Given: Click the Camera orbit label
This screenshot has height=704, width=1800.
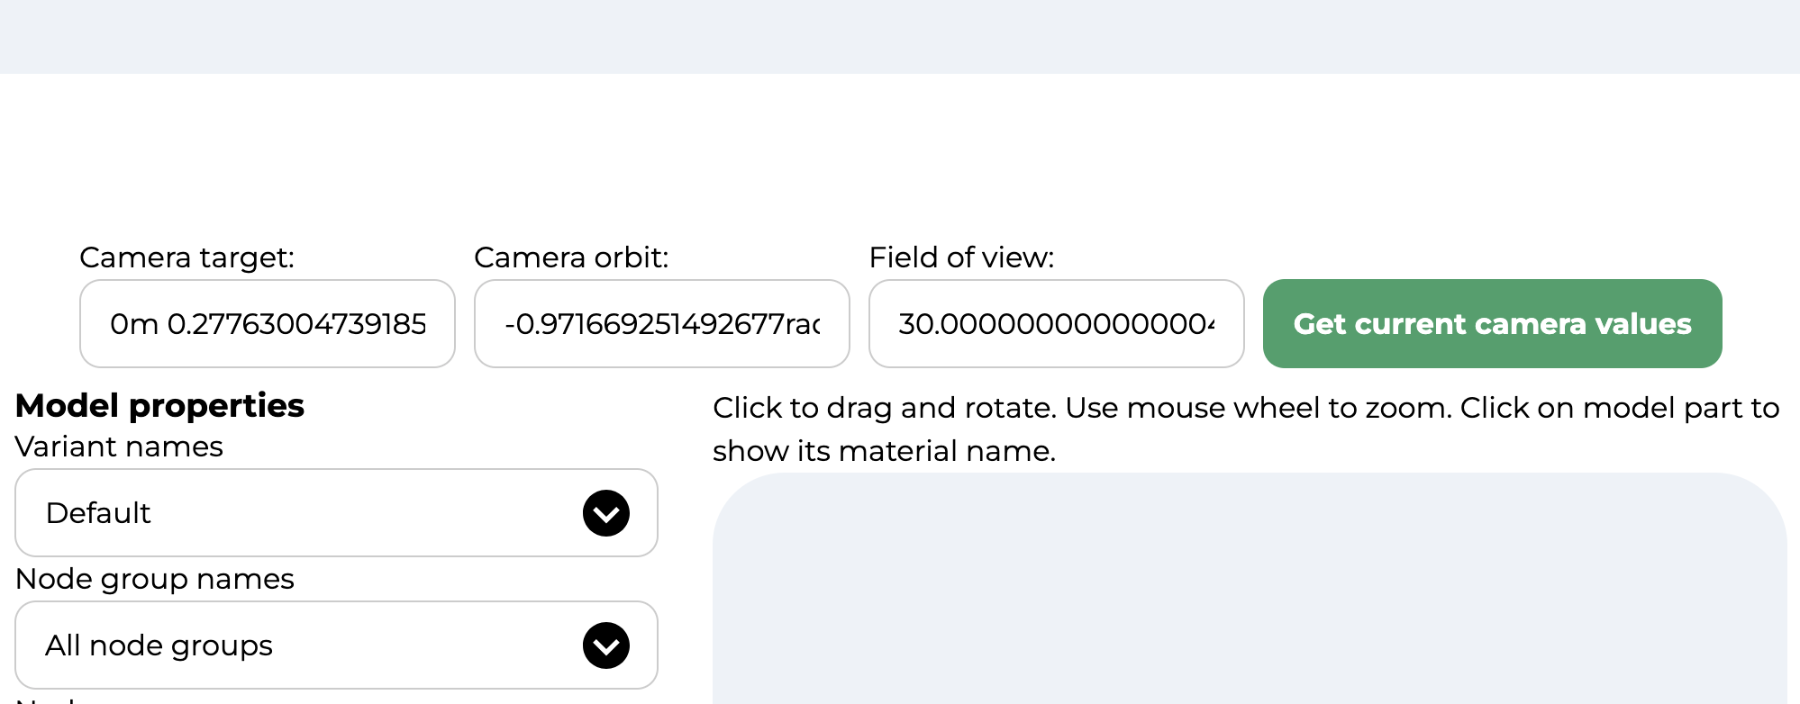Looking at the screenshot, I should click(x=571, y=258).
